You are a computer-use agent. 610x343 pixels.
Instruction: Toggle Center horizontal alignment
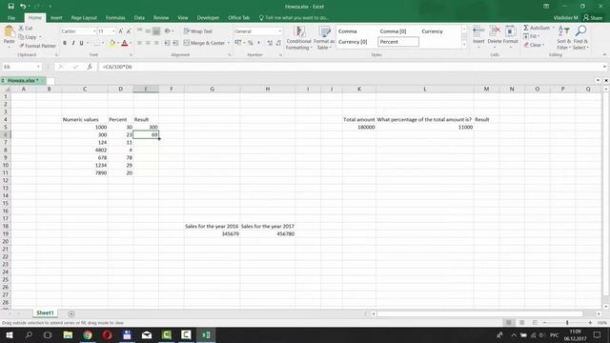(x=148, y=43)
